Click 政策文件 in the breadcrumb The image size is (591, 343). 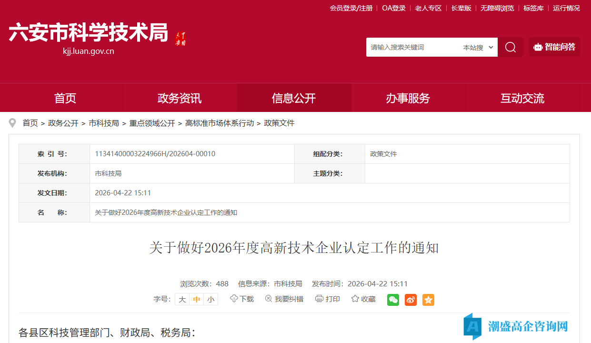point(280,123)
